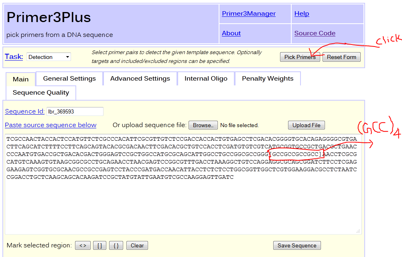Viewport: 402px width, 257px height.
Task: Open the Sequence Quality tab
Action: (x=41, y=93)
